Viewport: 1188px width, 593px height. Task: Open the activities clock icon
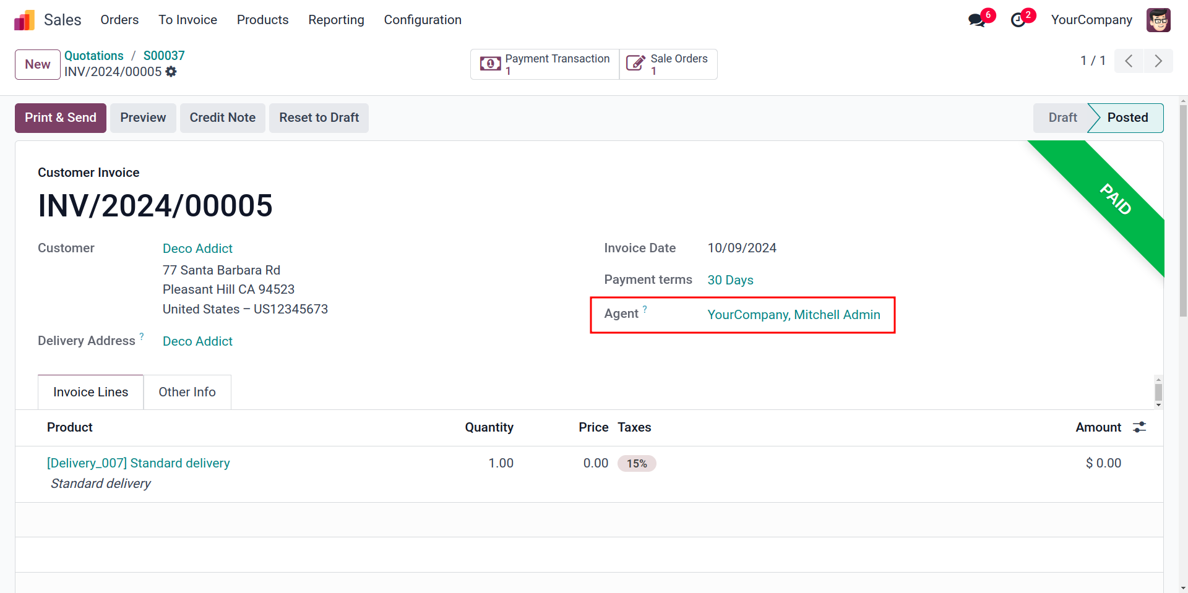click(x=1018, y=20)
